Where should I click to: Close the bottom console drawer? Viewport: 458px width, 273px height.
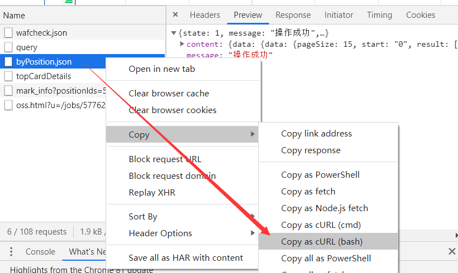452,252
